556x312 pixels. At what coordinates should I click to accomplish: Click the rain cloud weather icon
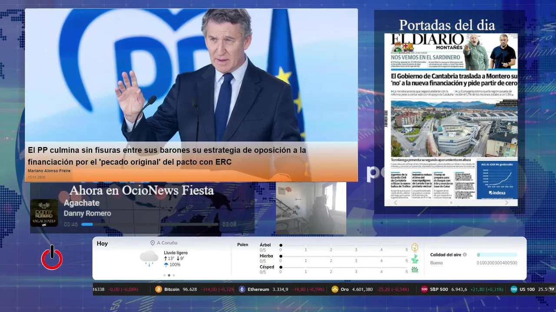[149, 258]
